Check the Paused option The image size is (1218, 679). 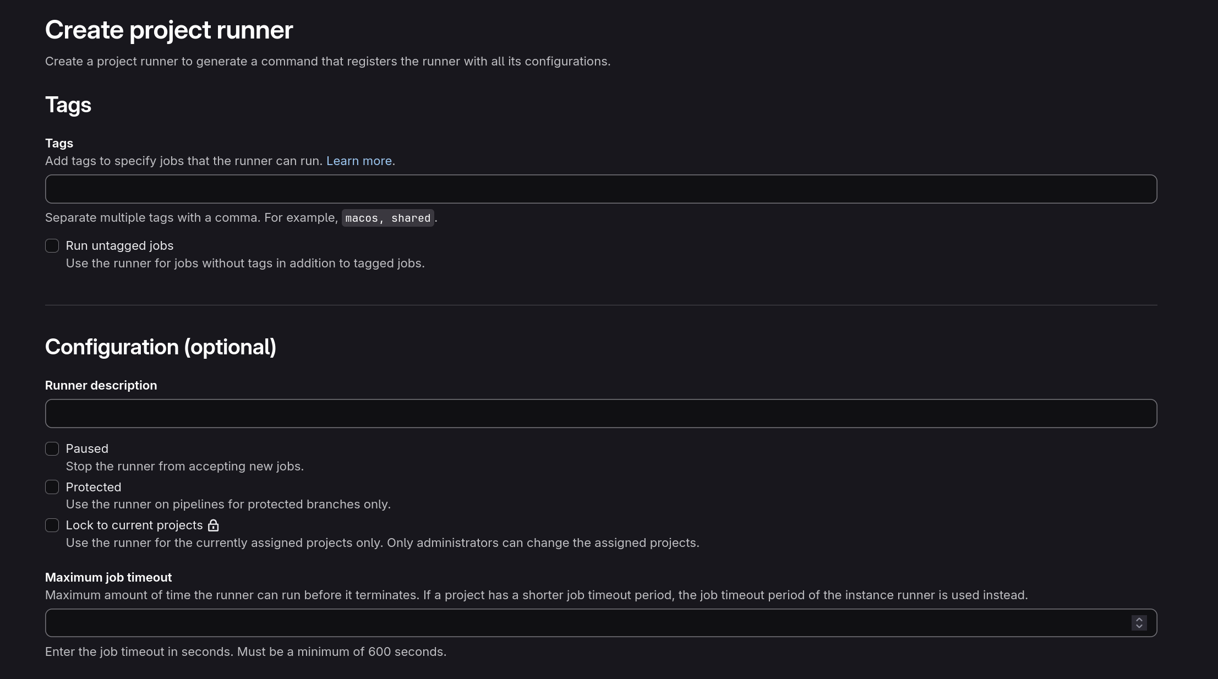52,448
